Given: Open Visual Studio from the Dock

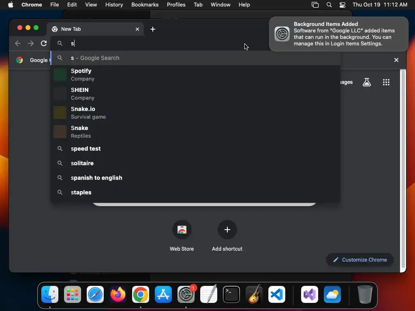Looking at the screenshot, I should click(310, 294).
